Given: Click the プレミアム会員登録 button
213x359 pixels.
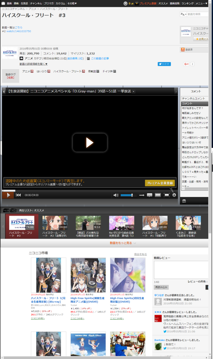Looking at the screenshot, I should click(x=160, y=183).
